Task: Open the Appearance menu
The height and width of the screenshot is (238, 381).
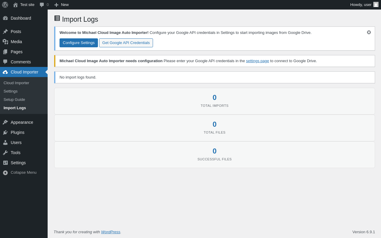Action: pos(22,122)
